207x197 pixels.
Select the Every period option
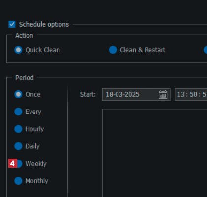click(x=18, y=112)
